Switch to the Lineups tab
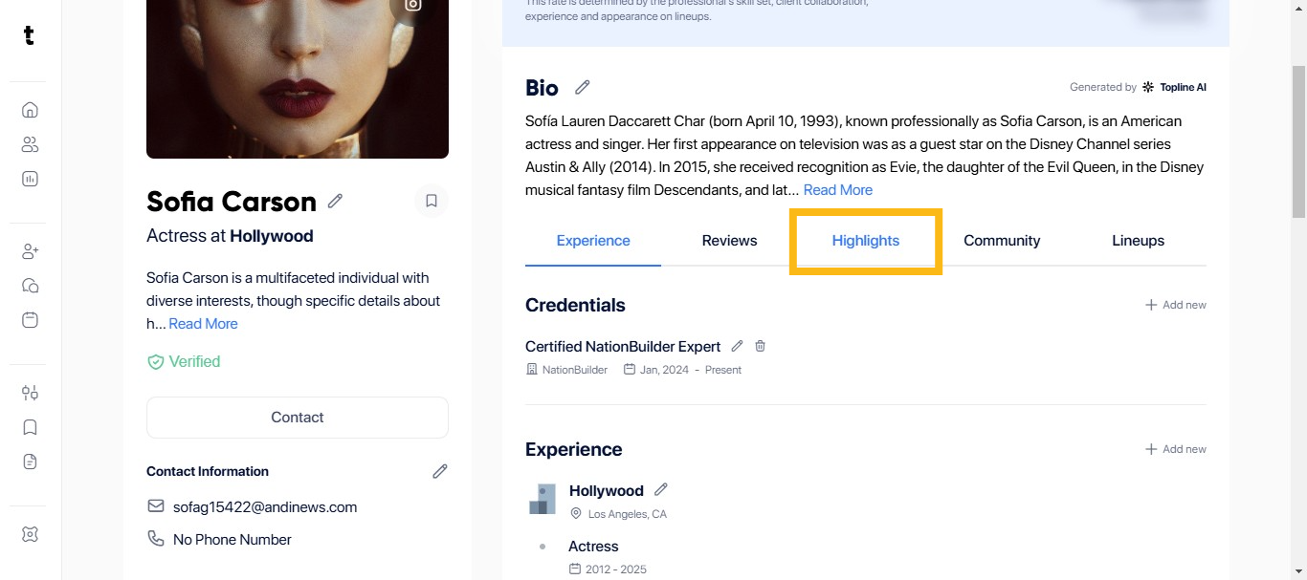 [1138, 241]
